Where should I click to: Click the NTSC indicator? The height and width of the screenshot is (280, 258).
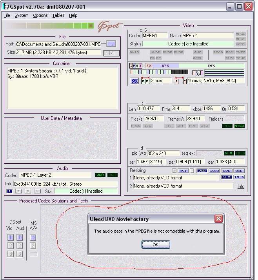coord(239,126)
